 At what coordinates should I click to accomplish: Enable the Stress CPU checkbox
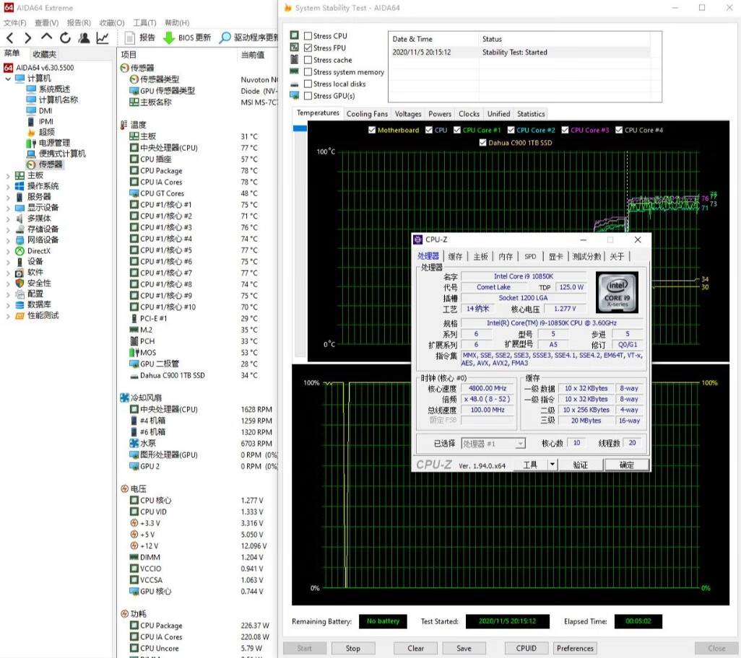(x=308, y=36)
